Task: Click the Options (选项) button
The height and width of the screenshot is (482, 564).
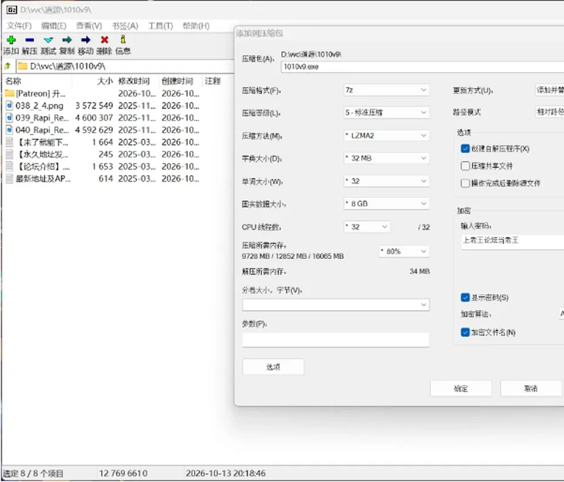Action: click(273, 367)
